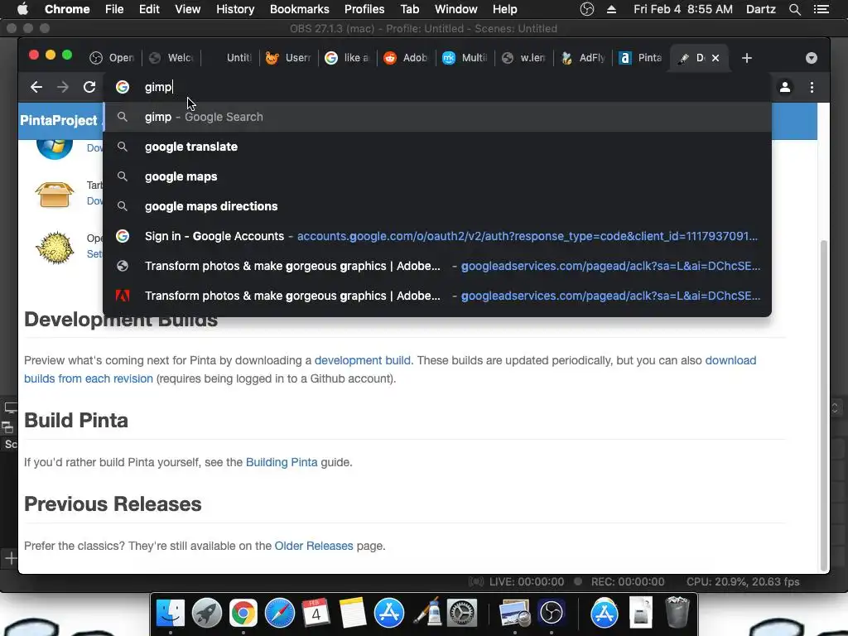848x636 pixels.
Task: Open Control Center list icon
Action: 821,9
